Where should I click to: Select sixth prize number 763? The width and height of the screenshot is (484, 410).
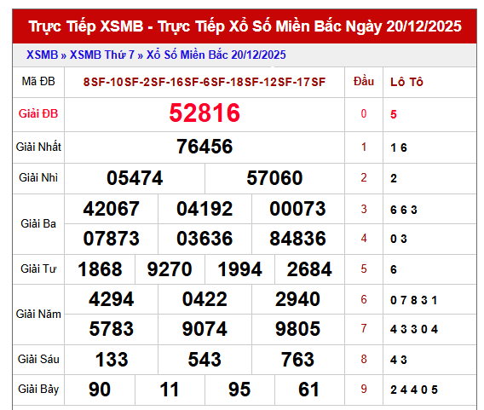pos(297,360)
